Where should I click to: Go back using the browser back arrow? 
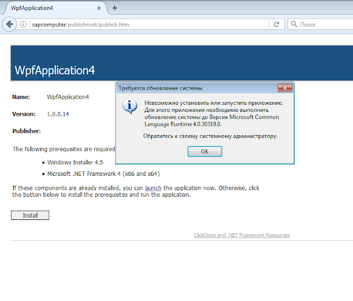9,24
